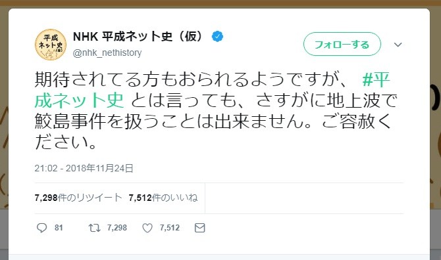The image size is (441, 260).
Task: Click the フォローする follow button
Action: tap(342, 44)
